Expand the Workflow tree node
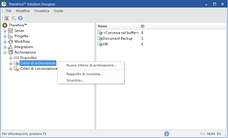Viewport: 228px width, 138px height. [5, 42]
